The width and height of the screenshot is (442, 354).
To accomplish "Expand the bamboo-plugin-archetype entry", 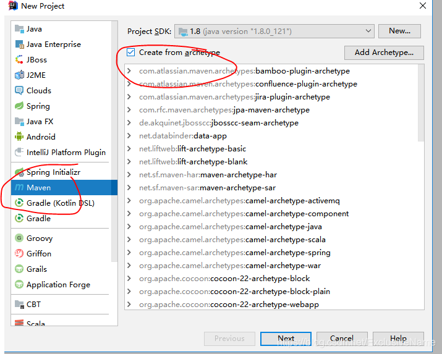I will pos(129,70).
